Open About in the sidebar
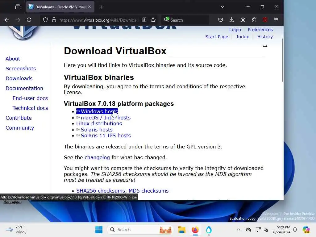 point(13,59)
